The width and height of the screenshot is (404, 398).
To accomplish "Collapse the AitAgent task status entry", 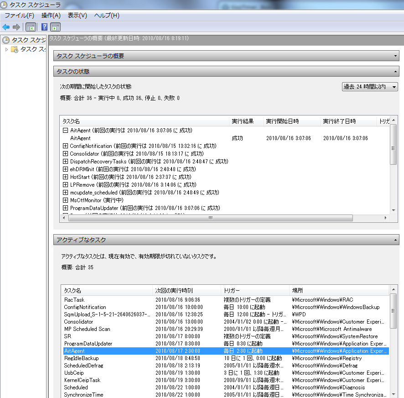I will (66, 131).
